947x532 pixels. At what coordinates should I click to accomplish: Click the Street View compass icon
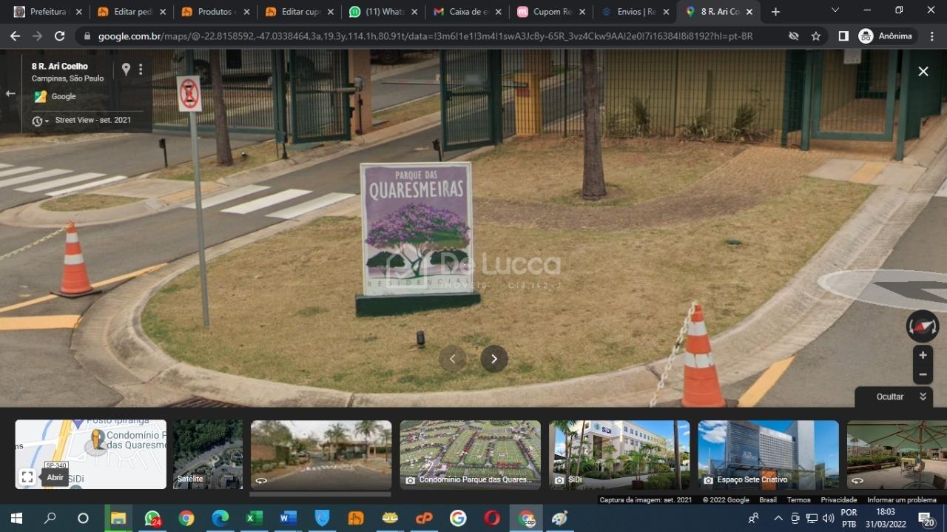[923, 326]
